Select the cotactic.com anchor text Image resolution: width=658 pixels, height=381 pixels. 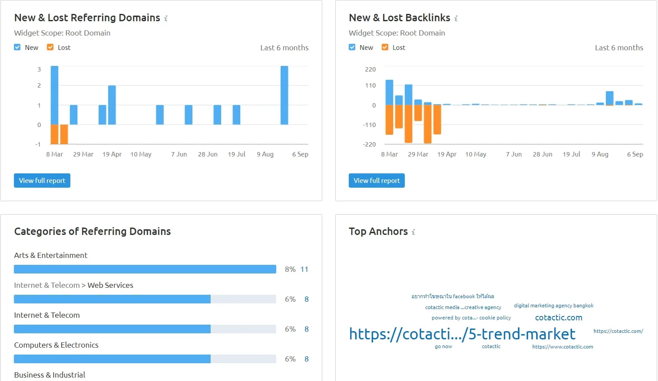click(559, 318)
